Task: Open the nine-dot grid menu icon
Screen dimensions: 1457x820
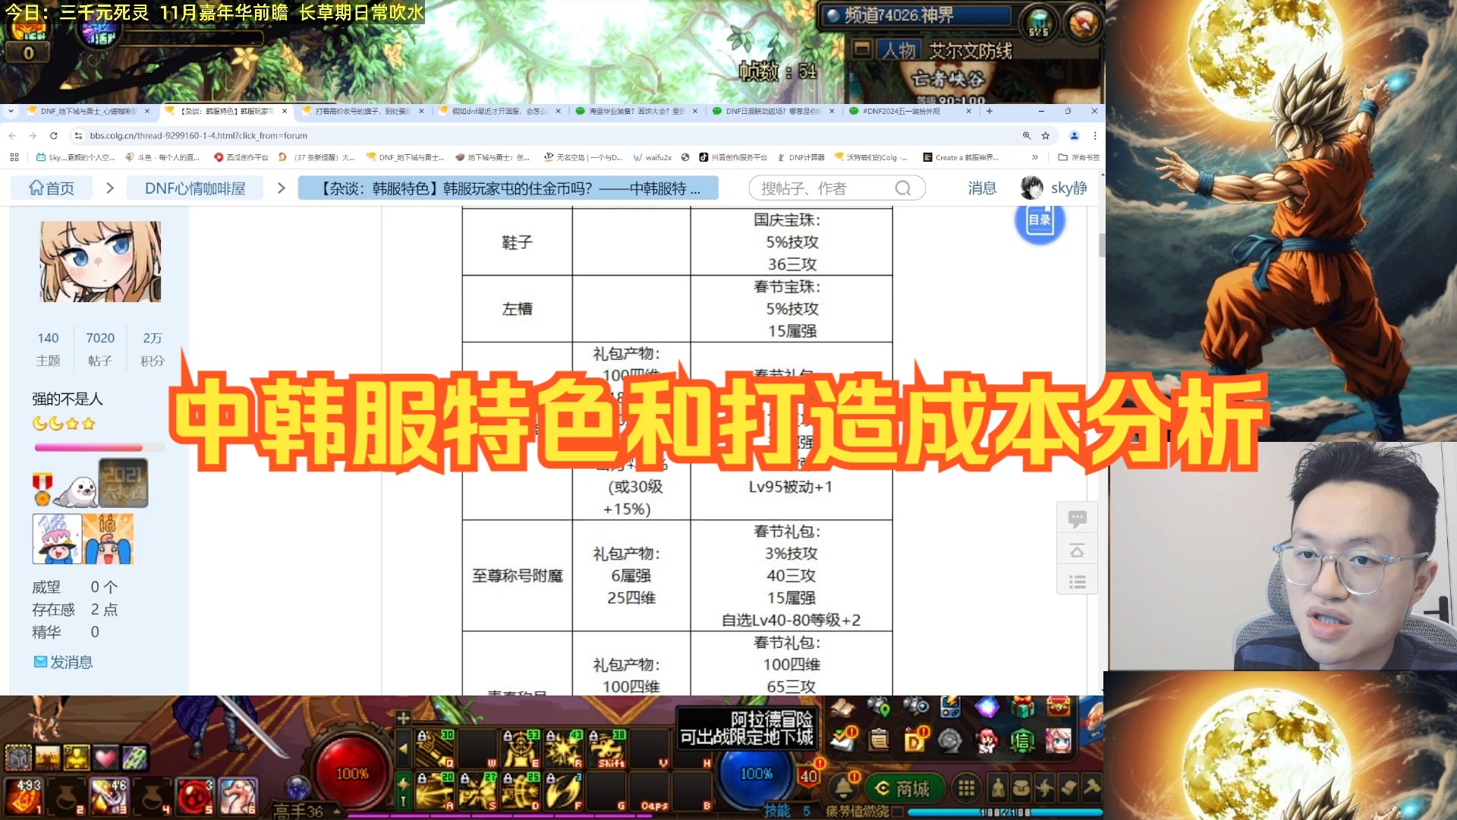Action: tap(966, 789)
